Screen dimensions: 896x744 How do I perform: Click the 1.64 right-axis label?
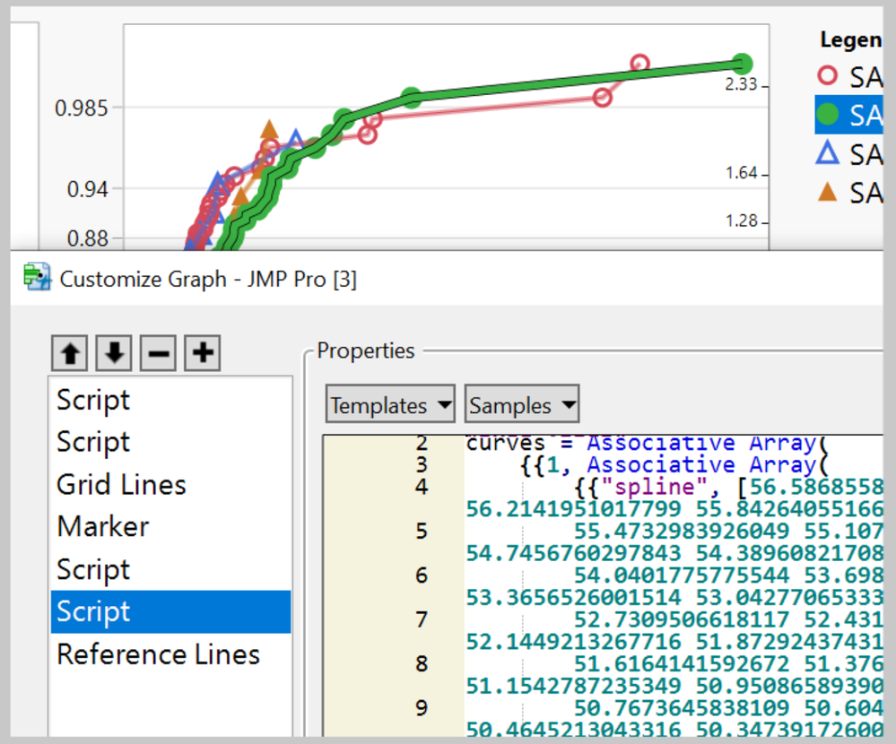[741, 173]
